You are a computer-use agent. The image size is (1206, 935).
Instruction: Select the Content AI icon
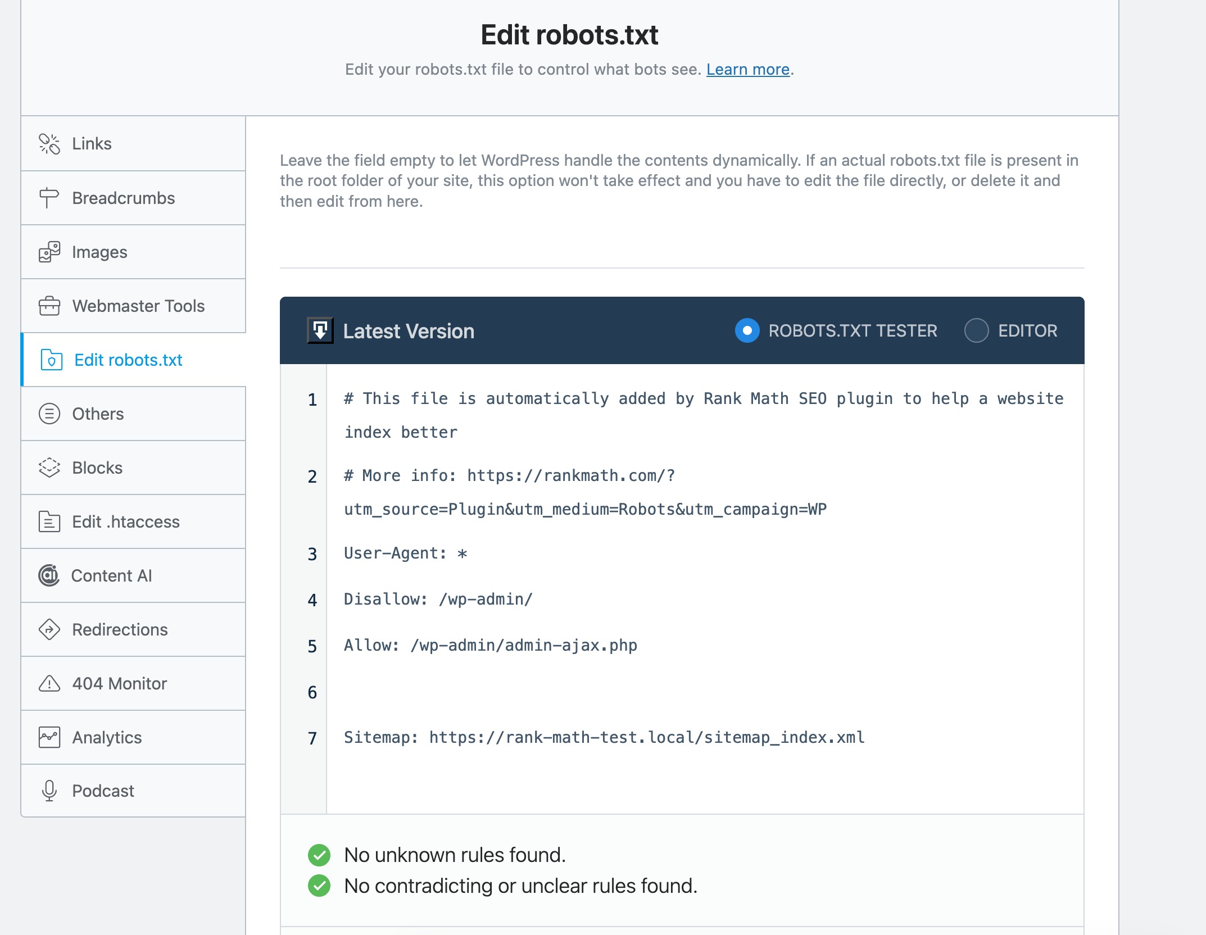[49, 575]
